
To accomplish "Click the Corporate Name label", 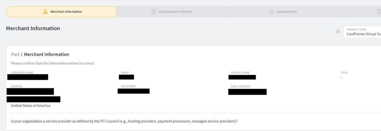I will click(22, 73).
